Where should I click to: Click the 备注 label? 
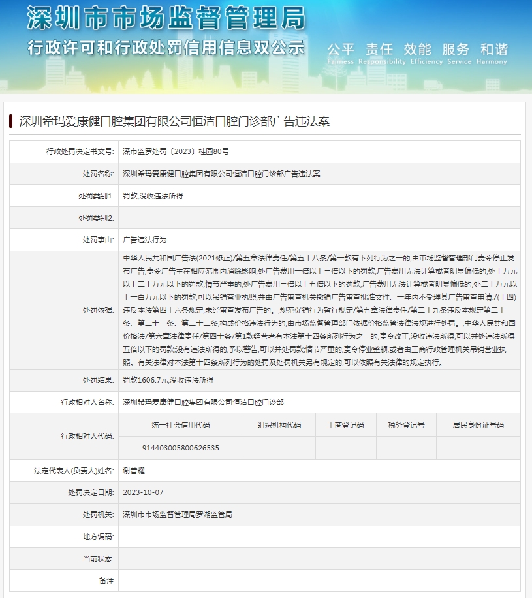click(x=106, y=581)
